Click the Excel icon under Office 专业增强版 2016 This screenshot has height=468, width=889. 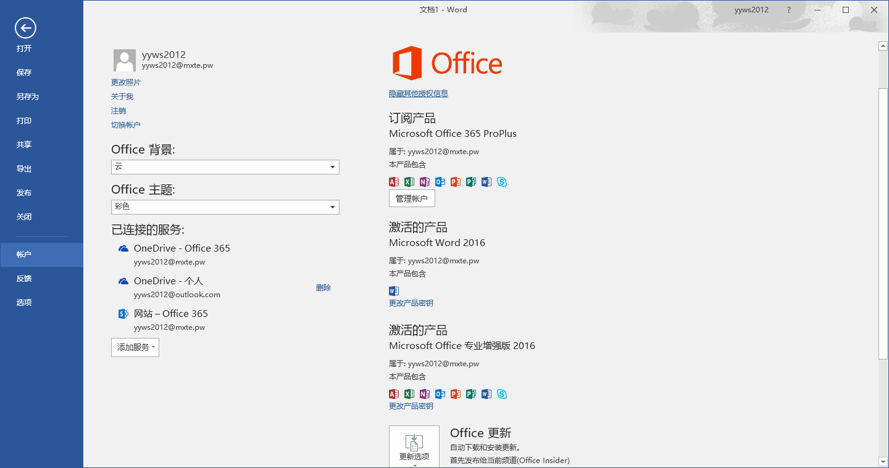click(409, 394)
